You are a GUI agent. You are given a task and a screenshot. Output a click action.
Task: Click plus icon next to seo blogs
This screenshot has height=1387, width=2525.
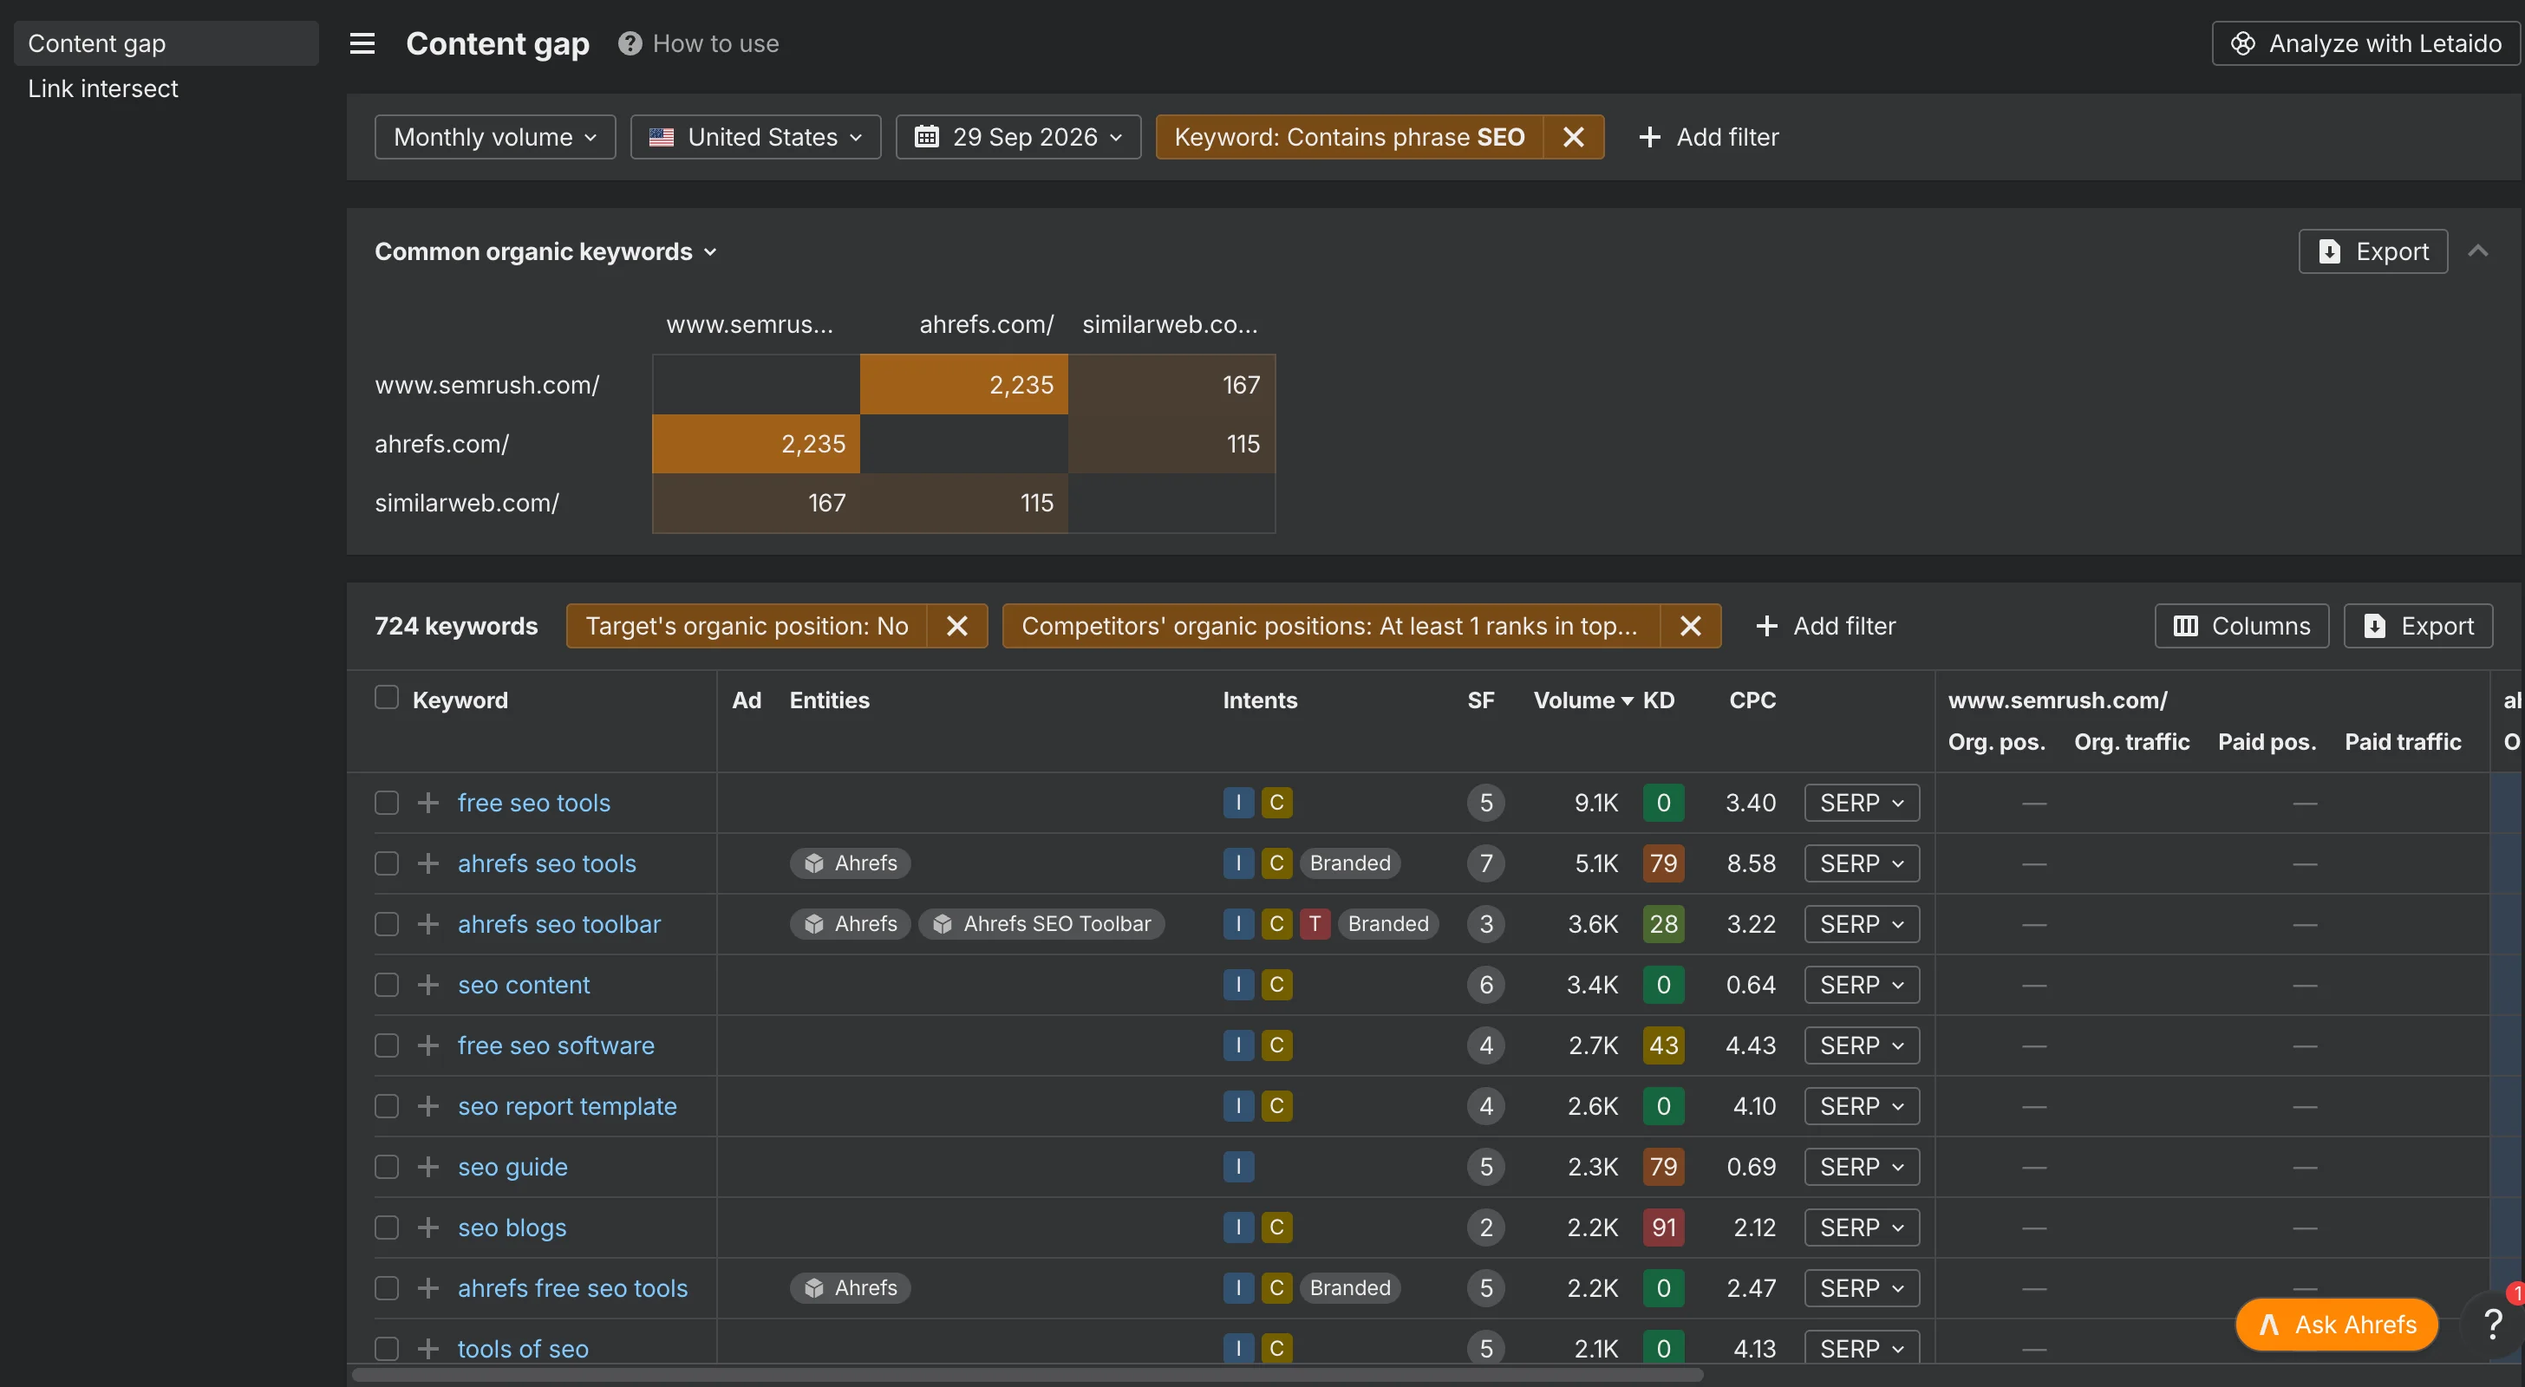(x=427, y=1227)
